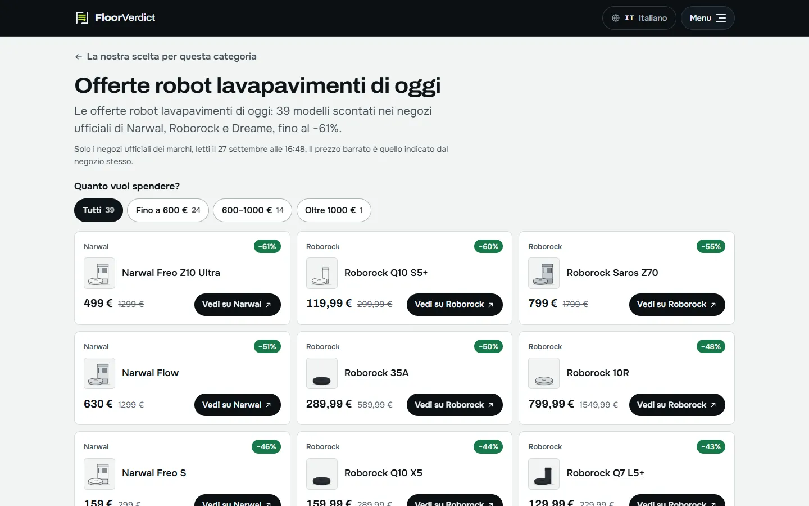Vedi su Narwal for Narwal Flow
809x506 pixels.
coord(237,405)
